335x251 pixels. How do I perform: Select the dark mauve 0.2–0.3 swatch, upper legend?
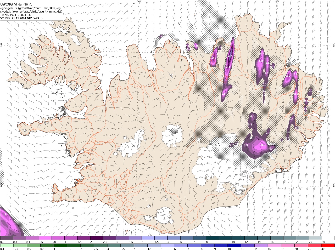tap(7, 238)
